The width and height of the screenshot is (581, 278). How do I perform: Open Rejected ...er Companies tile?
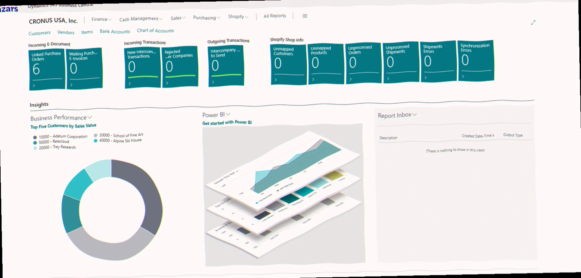(180, 67)
